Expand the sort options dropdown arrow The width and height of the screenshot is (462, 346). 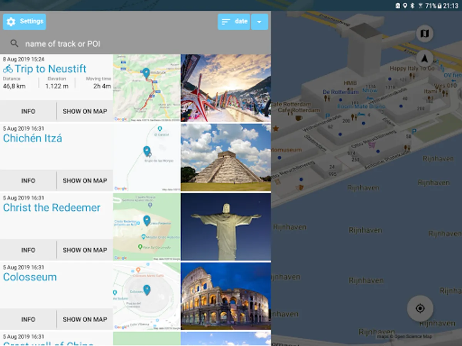tap(259, 22)
